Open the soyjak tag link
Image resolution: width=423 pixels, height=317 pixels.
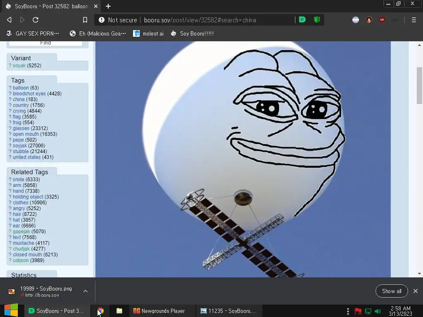click(20, 146)
